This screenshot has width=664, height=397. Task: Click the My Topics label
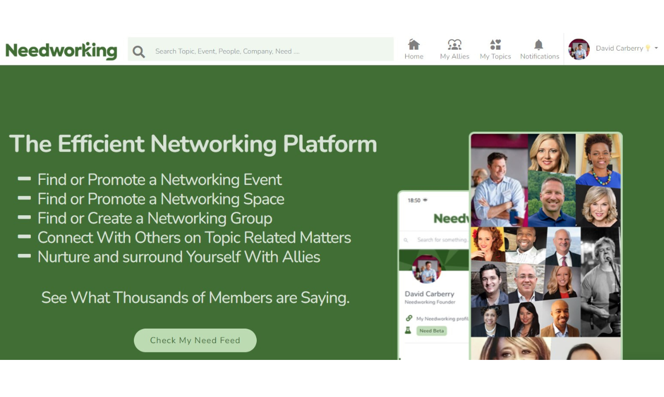tap(495, 56)
